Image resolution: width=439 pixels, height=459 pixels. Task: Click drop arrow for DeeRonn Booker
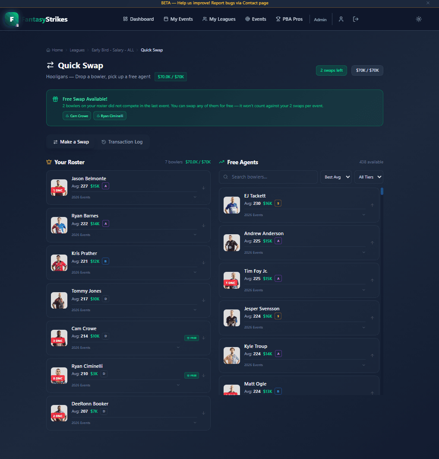pyautogui.click(x=203, y=413)
